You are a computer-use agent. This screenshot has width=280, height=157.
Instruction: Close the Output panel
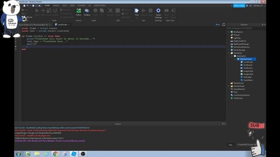[x=225, y=124]
